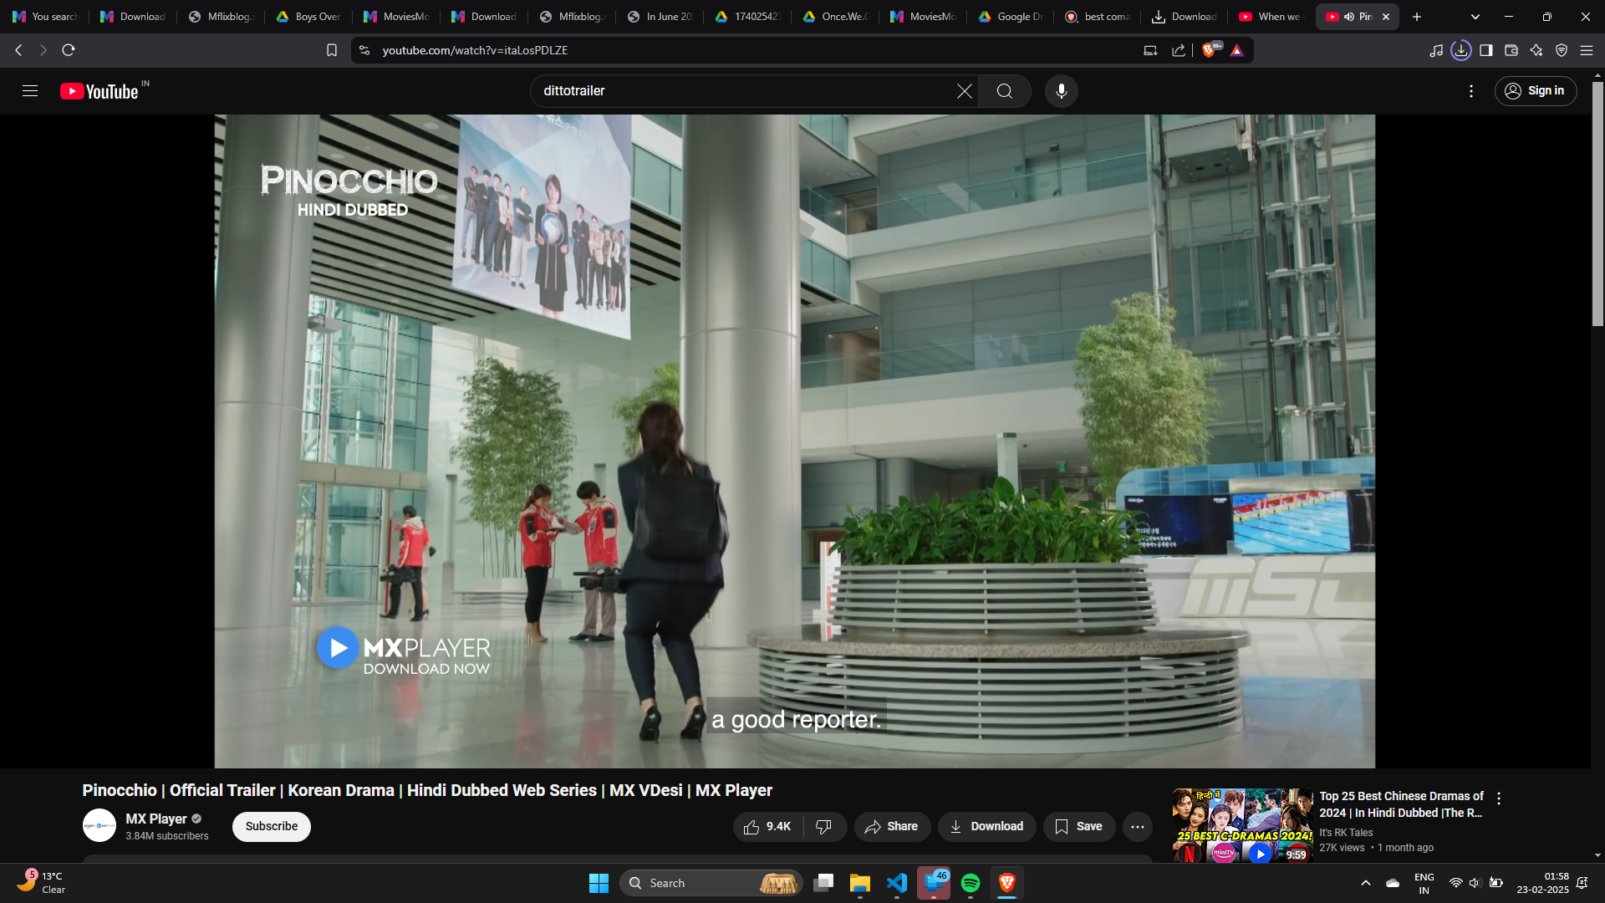The image size is (1605, 903).
Task: Open options menu for Top 25 video
Action: 1499,799
